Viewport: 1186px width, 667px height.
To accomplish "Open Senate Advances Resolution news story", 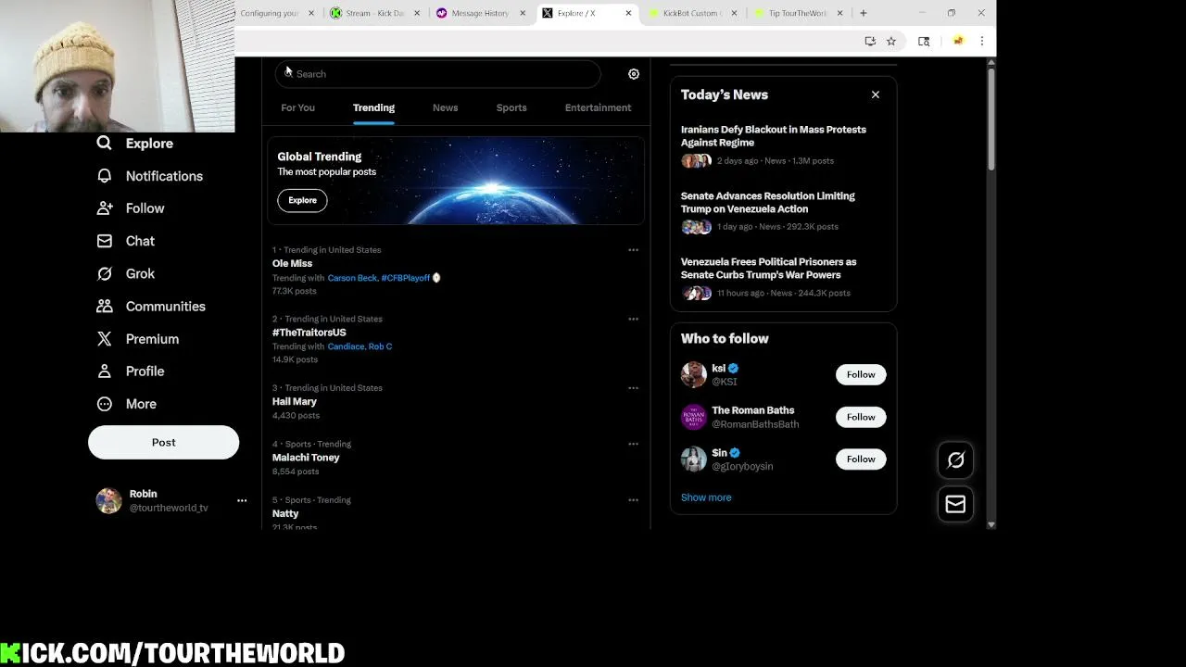I will click(x=783, y=211).
